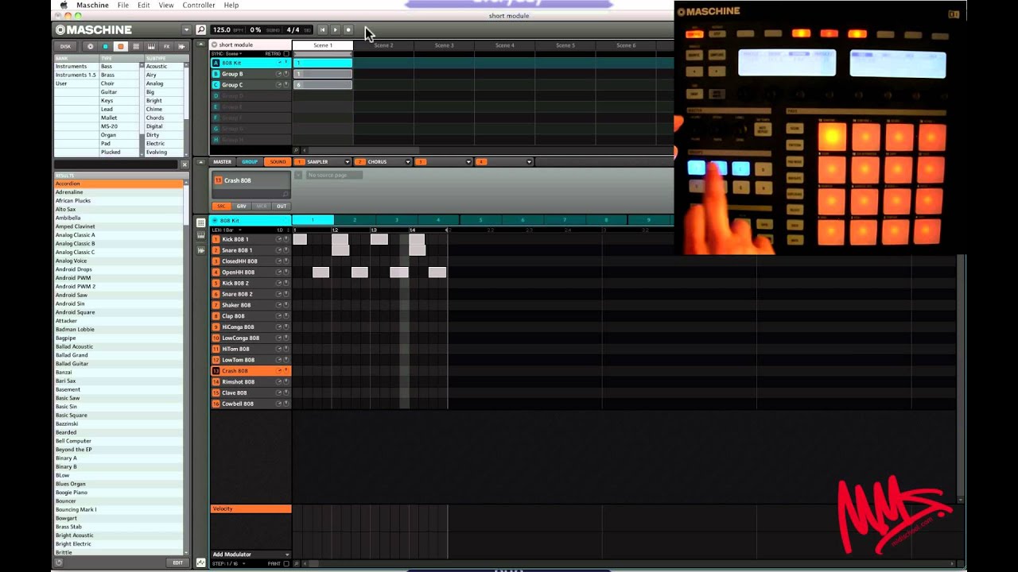The height and width of the screenshot is (572, 1018).
Task: Collapse the control area with the arrow button
Action: pyautogui.click(x=200, y=162)
